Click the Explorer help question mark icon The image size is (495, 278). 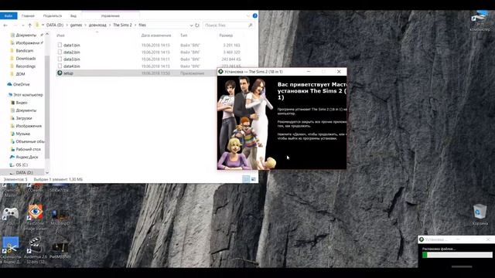pyautogui.click(x=254, y=15)
